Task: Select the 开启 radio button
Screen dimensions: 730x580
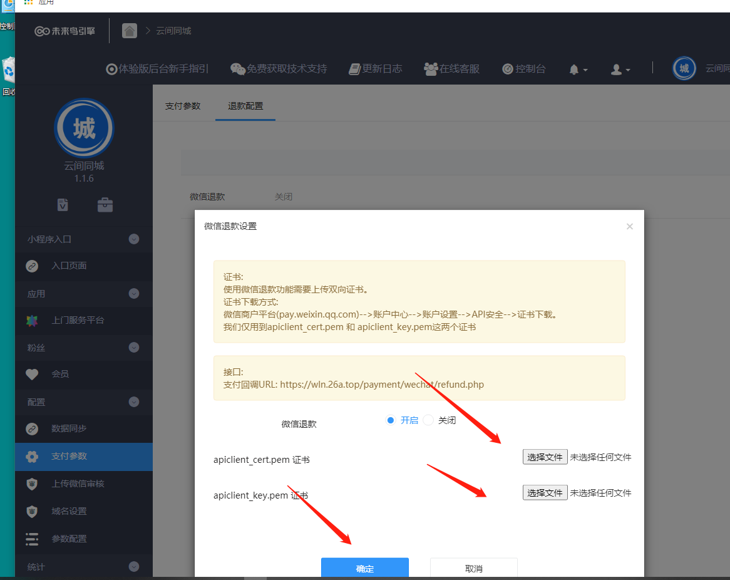Action: [x=391, y=420]
